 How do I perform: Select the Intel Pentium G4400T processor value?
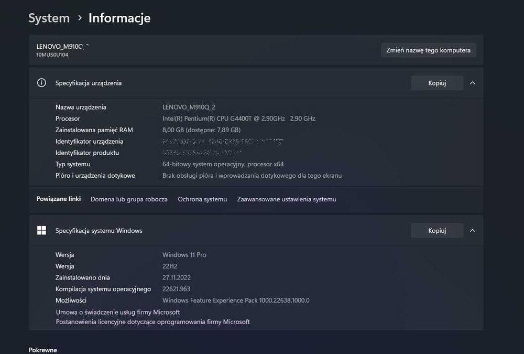[238, 119]
